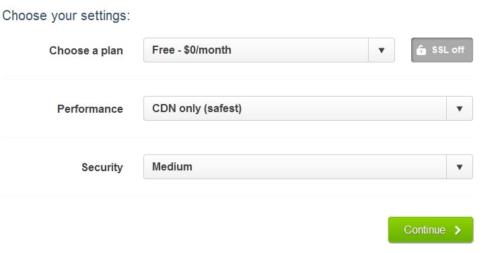Viewport: 500px width, 253px height.
Task: Click the 'Free - $0/month' text
Action: (192, 50)
